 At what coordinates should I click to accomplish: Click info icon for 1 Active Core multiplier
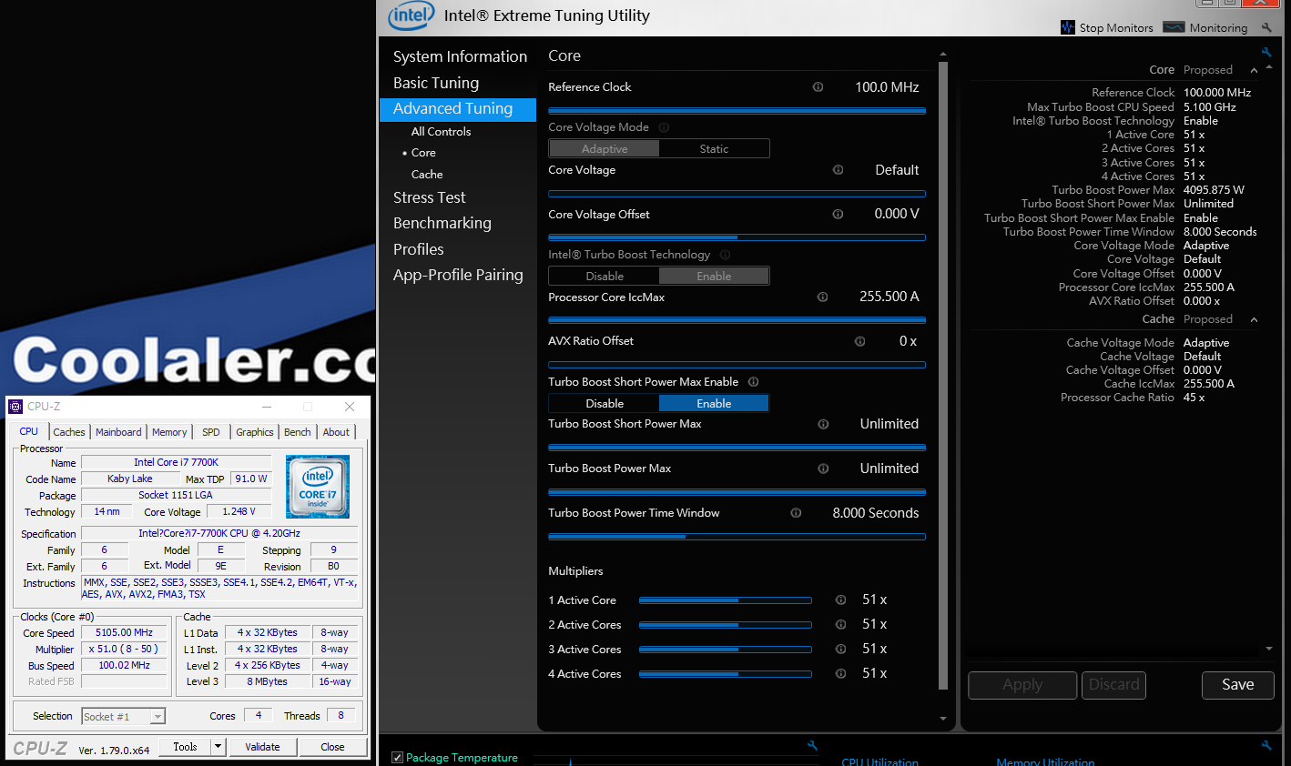841,600
